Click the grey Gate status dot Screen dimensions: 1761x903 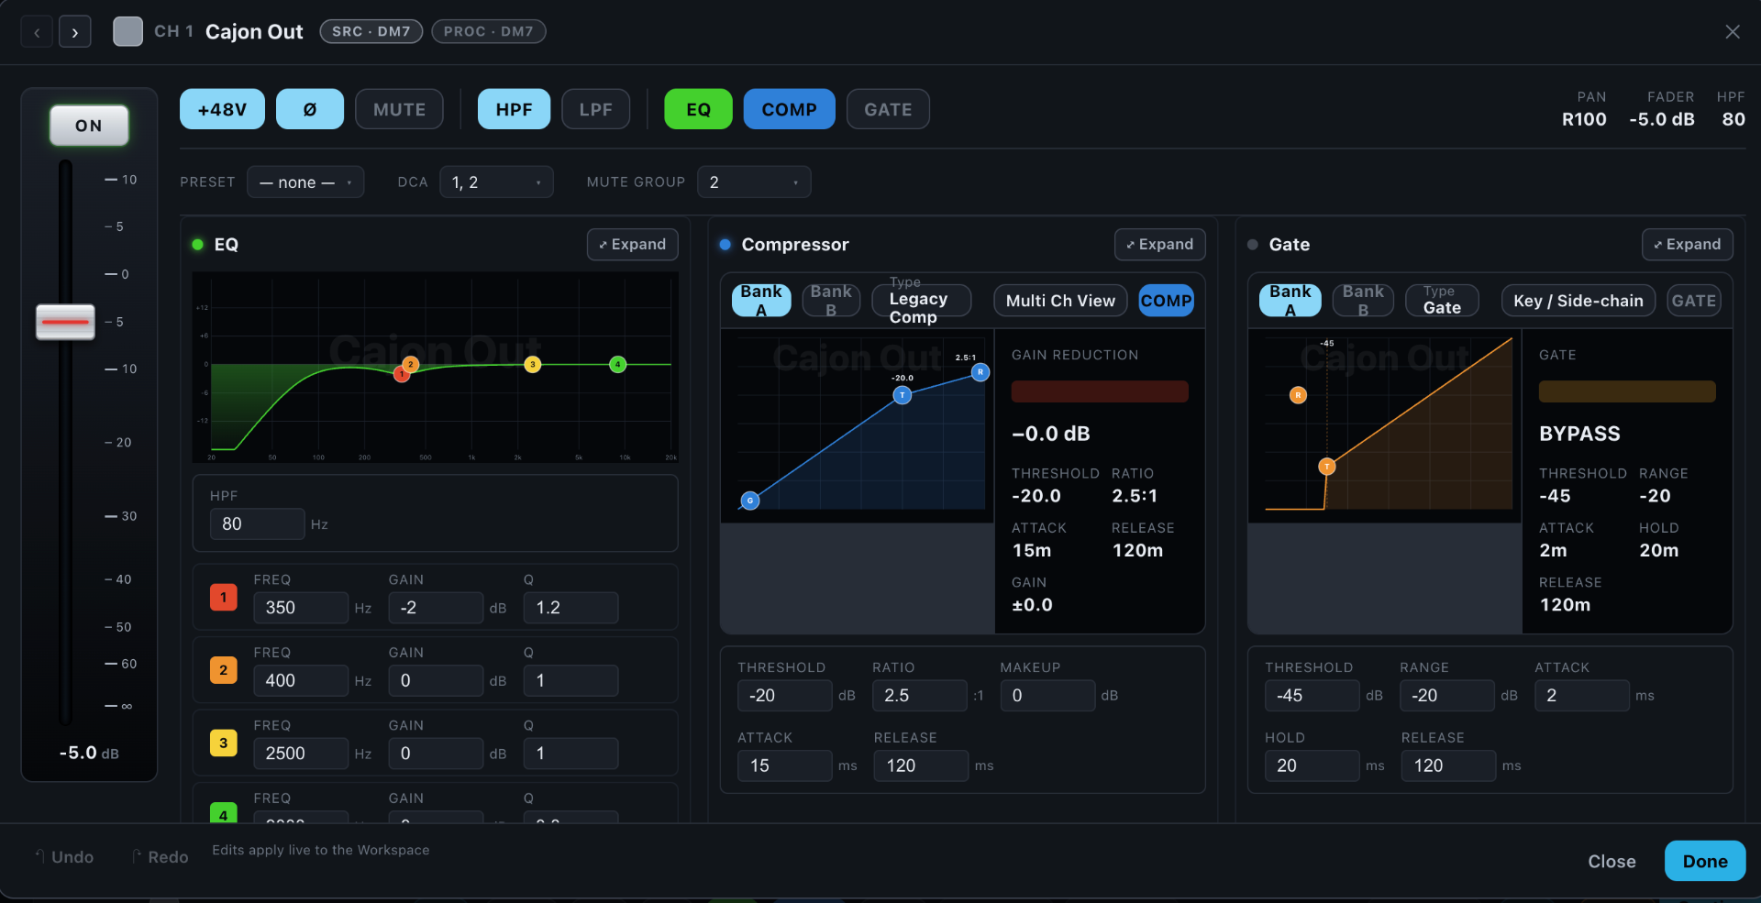[1252, 245]
